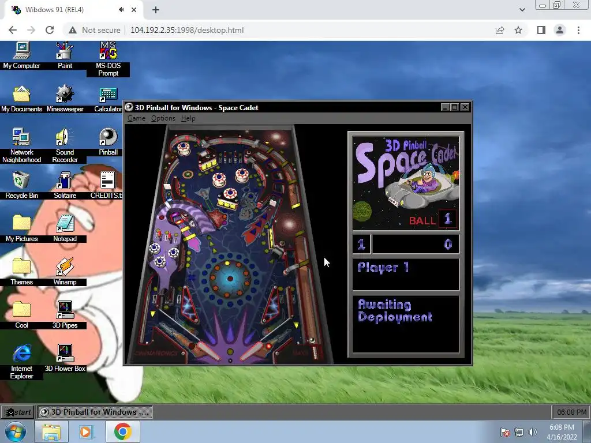
Task: Launch the Solitaire desktop shortcut
Action: click(x=65, y=185)
